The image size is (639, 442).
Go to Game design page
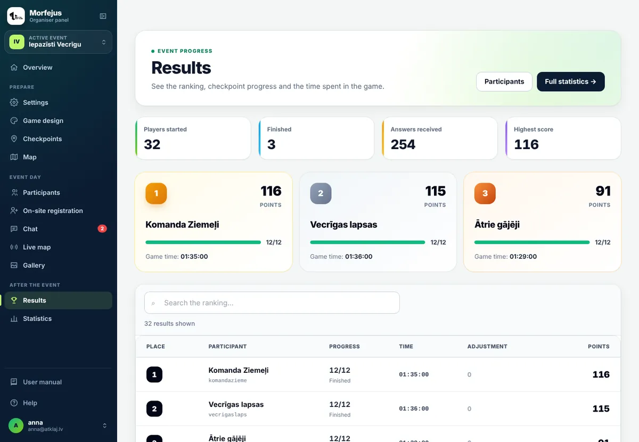[59, 121]
